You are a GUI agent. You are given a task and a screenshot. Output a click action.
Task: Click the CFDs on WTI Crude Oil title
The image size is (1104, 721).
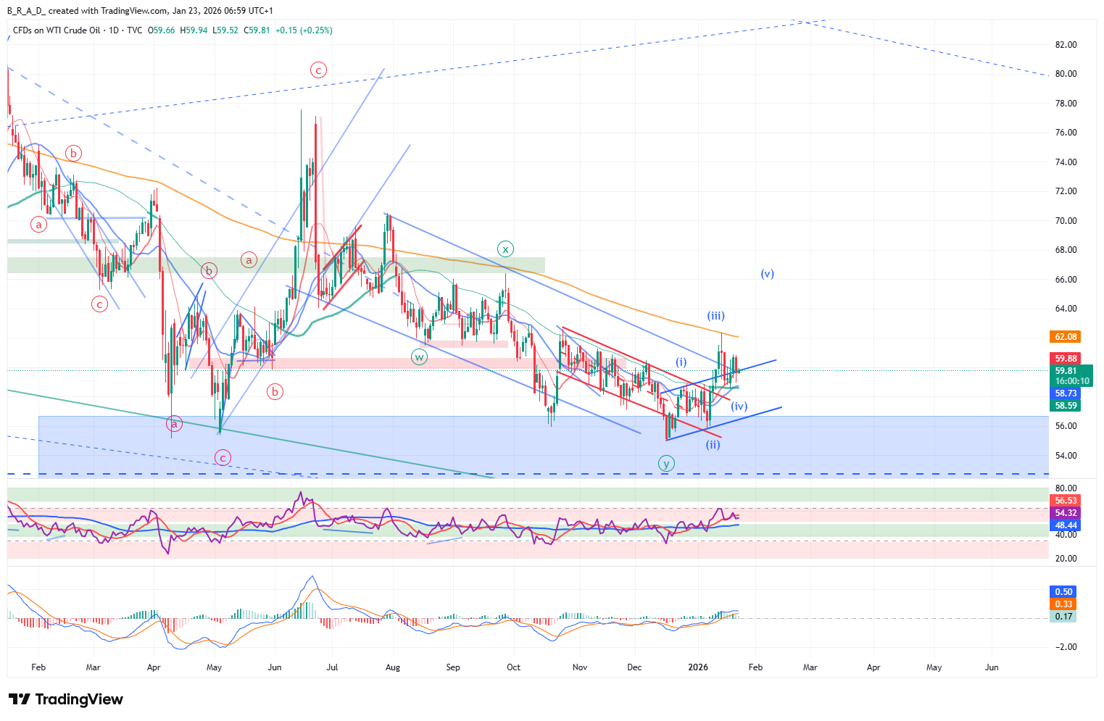click(x=57, y=30)
